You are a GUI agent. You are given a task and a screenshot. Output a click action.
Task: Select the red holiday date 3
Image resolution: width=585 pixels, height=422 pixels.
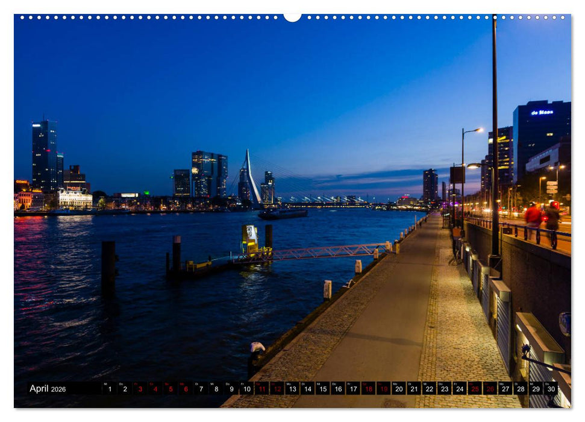[139, 388]
